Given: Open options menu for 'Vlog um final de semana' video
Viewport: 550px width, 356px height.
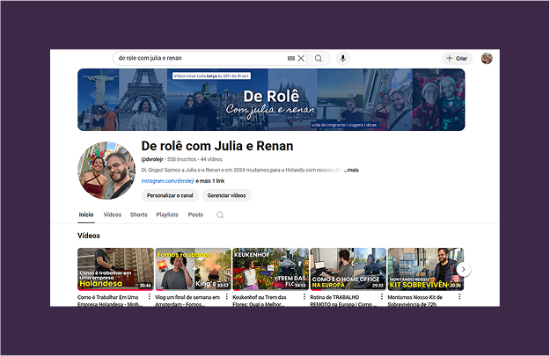Looking at the screenshot, I should coord(226,297).
